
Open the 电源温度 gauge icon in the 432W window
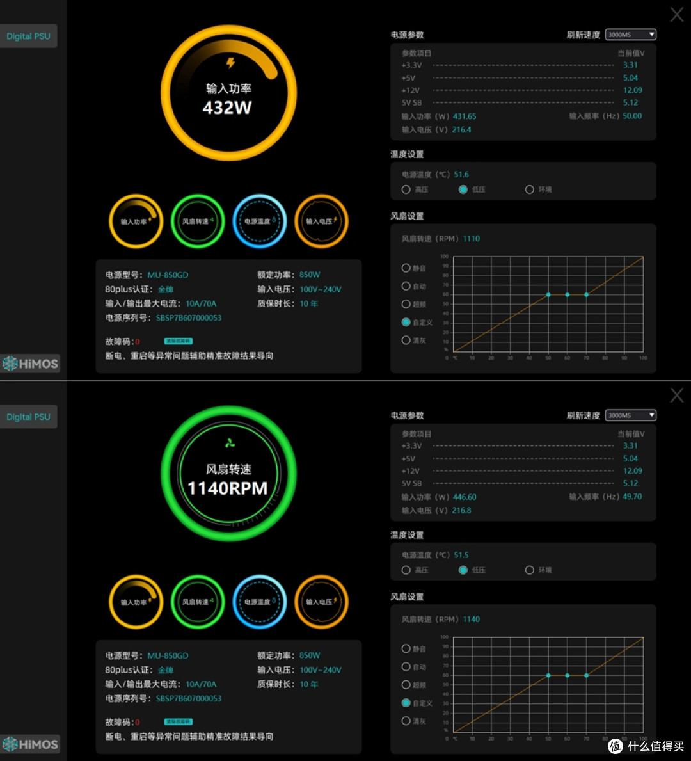click(260, 221)
